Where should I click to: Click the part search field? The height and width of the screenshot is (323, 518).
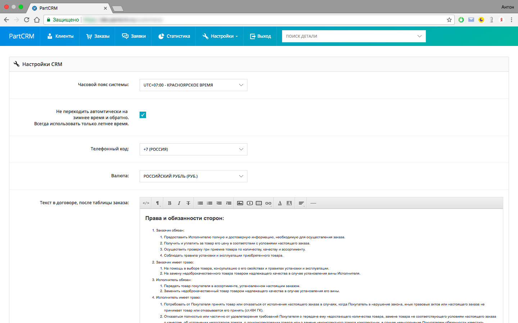click(349, 36)
